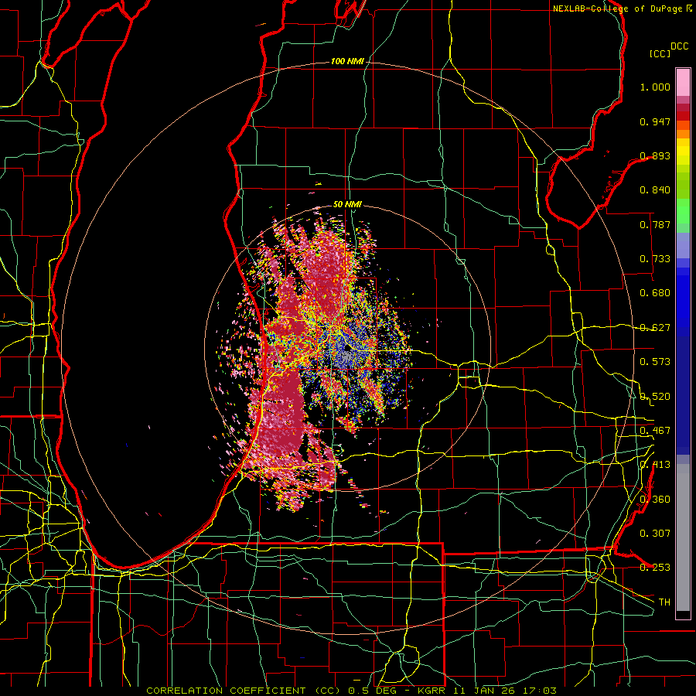Click the 0.840 value on color scale
This screenshot has width=696, height=696.
tap(655, 190)
